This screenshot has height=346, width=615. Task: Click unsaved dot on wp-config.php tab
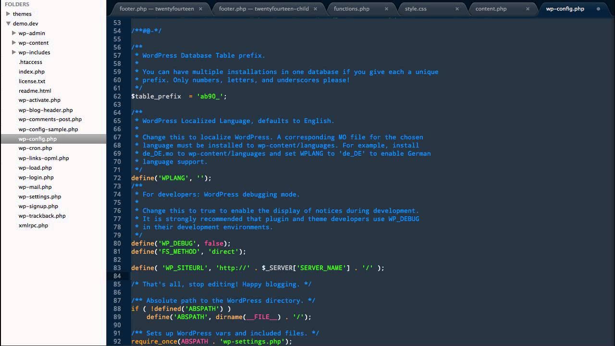(x=598, y=9)
